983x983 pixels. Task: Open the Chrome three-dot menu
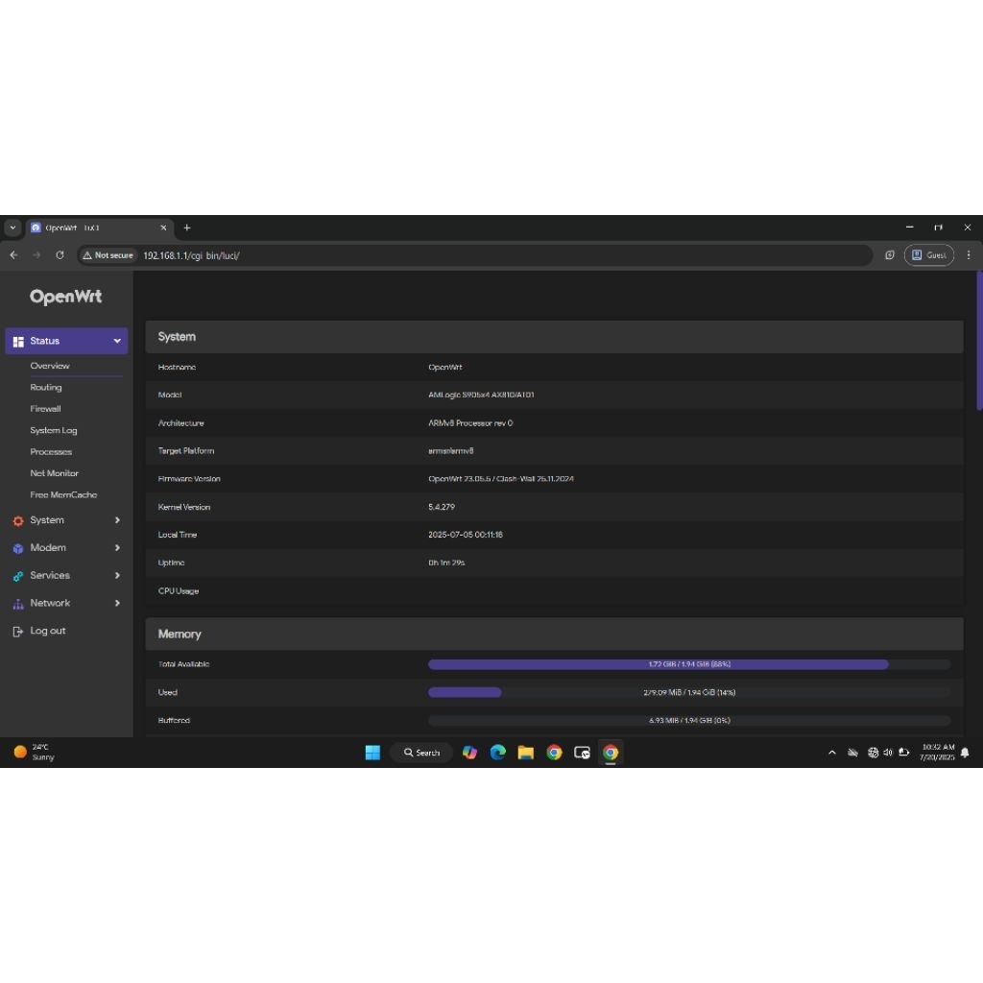coord(968,255)
